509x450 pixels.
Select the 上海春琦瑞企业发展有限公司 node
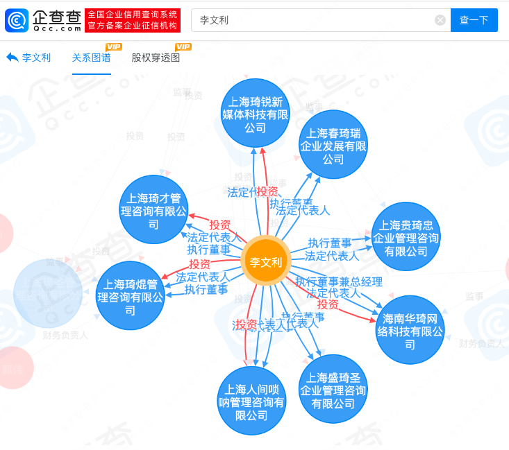[x=333, y=145]
